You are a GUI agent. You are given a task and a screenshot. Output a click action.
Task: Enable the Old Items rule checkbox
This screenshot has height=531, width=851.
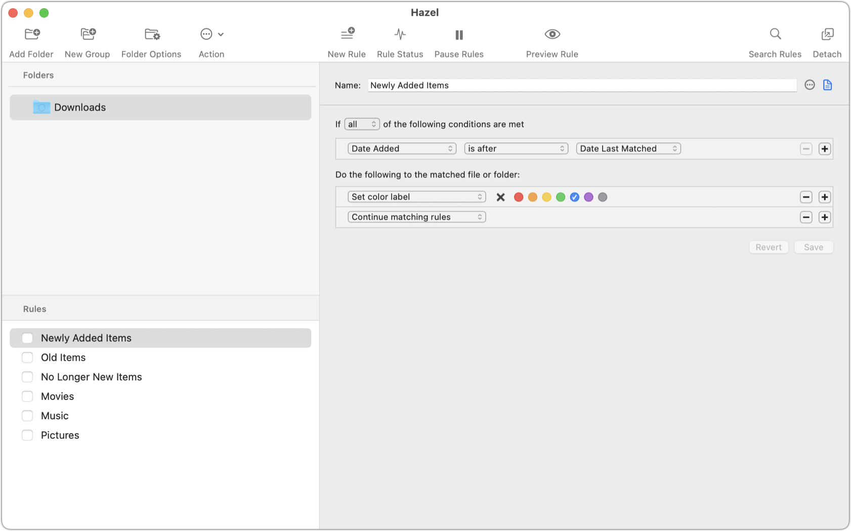pyautogui.click(x=27, y=358)
